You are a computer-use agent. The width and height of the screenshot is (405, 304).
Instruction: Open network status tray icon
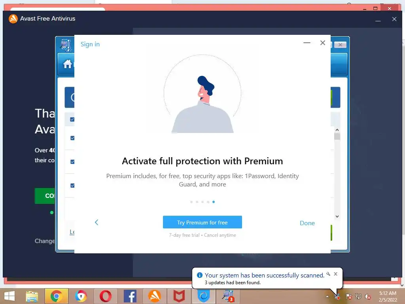[x=358, y=296]
